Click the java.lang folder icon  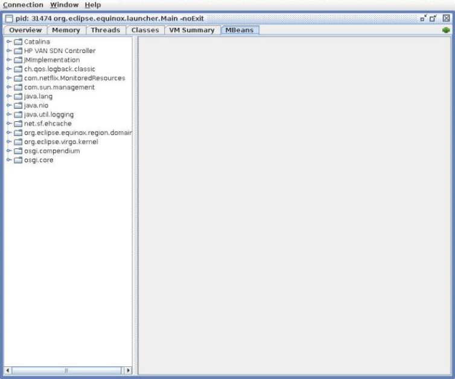pos(18,97)
